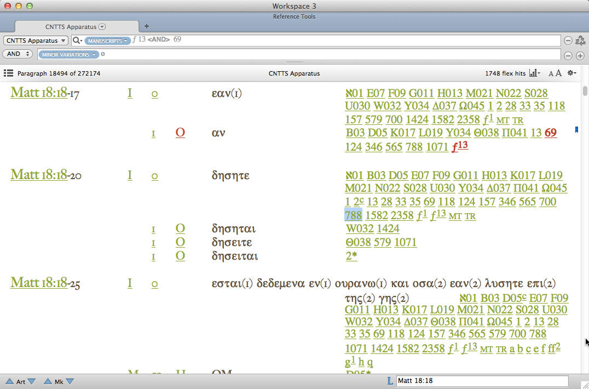Click the Matt 18:18 reference box
This screenshot has height=389, width=589.
483,381
